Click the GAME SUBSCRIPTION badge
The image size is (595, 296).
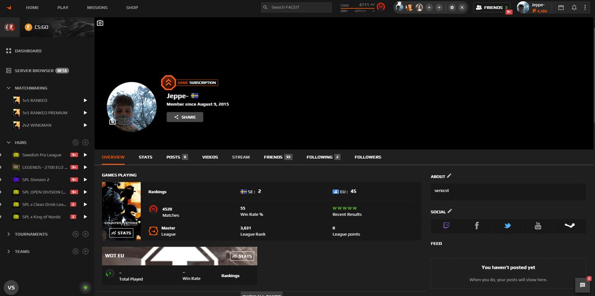[189, 83]
